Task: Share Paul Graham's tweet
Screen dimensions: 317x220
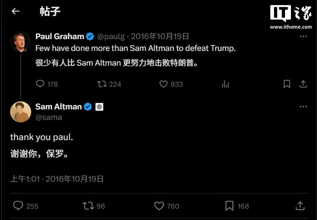Action: point(303,84)
